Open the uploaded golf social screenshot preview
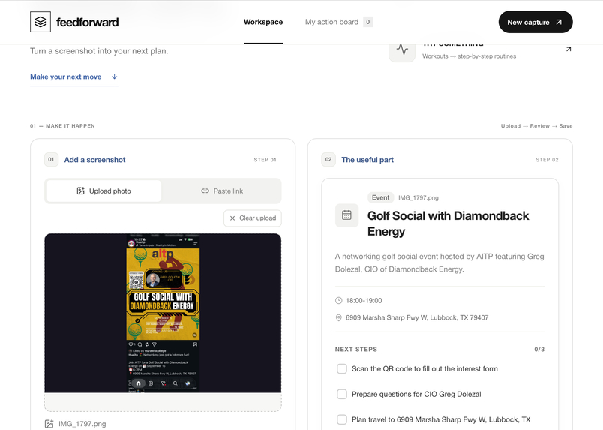603x430 pixels. 163,313
